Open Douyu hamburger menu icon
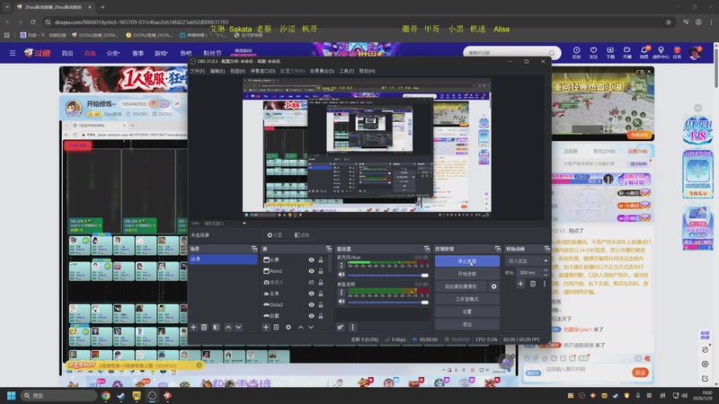This screenshot has width=719, height=404. 13,53
